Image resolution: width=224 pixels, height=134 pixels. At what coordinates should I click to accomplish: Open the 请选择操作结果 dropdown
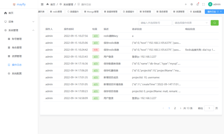click(x=191, y=23)
